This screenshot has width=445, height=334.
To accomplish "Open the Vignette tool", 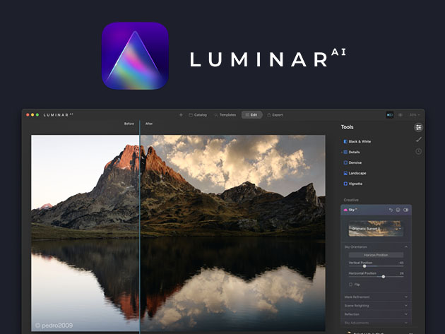I will click(355, 184).
